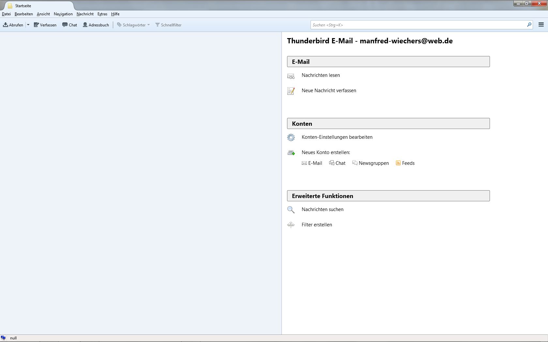
Task: Click the Neue Nachricht verfassen notepad icon
Action: pos(291,91)
